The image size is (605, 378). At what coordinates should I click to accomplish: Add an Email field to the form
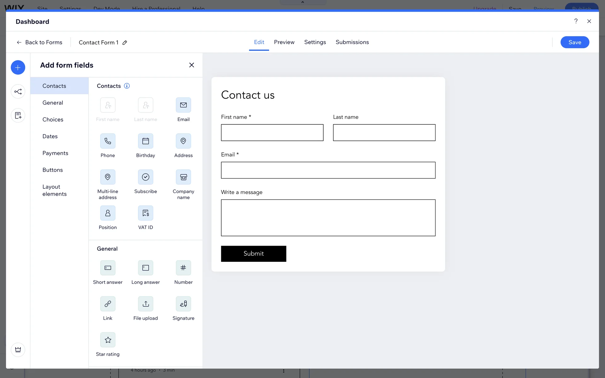183,105
